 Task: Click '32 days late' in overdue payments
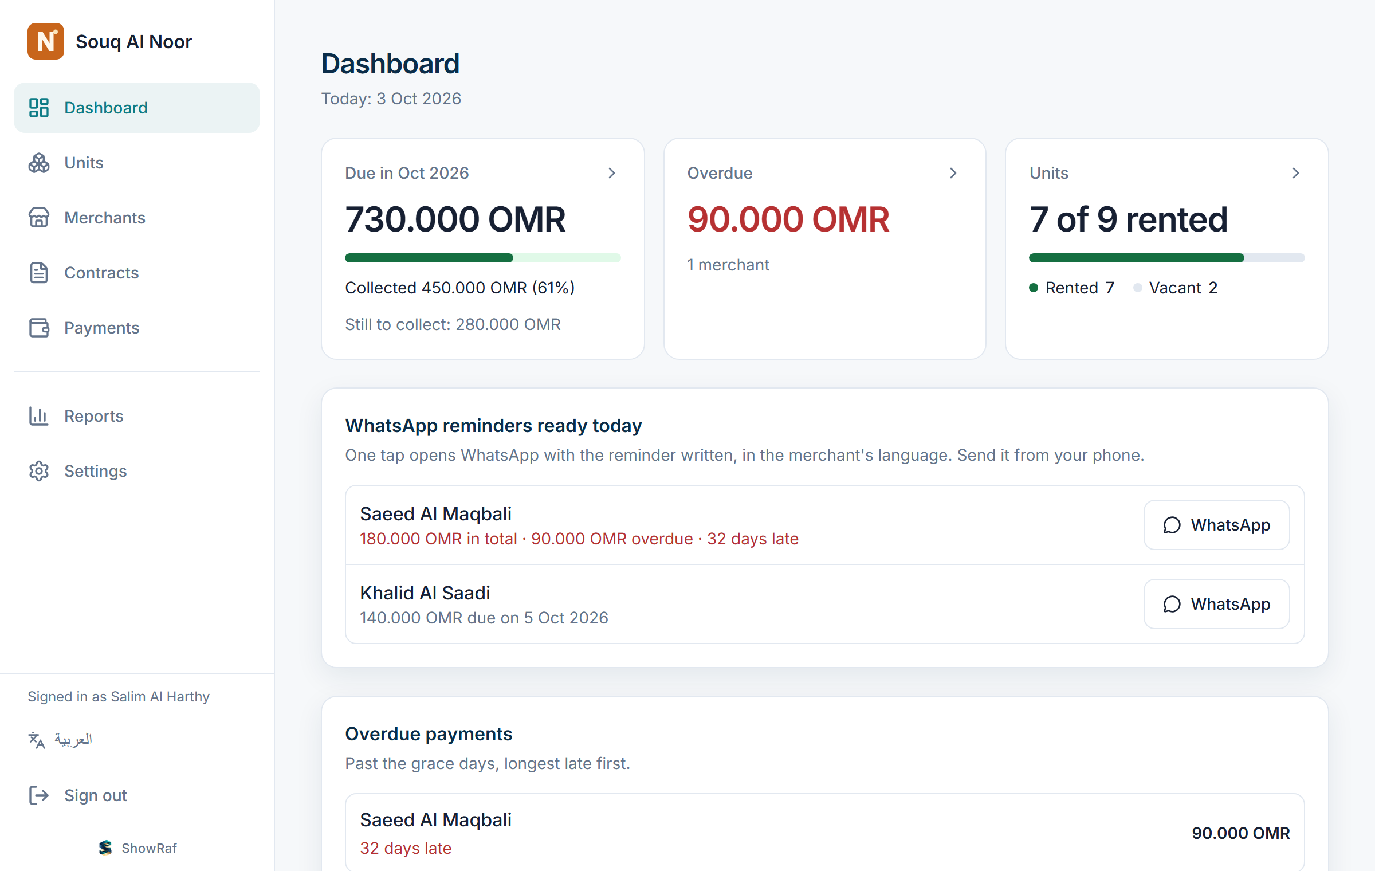pyautogui.click(x=406, y=848)
